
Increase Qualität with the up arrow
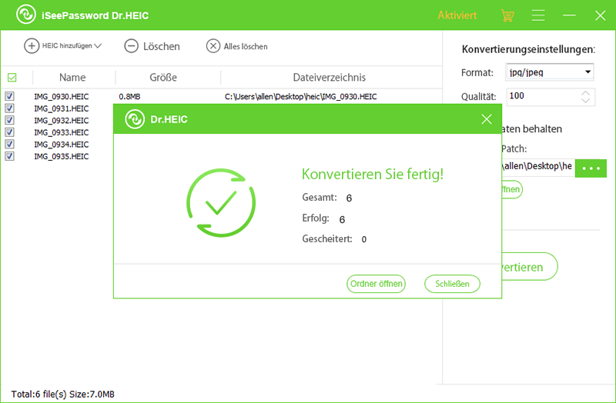point(585,93)
